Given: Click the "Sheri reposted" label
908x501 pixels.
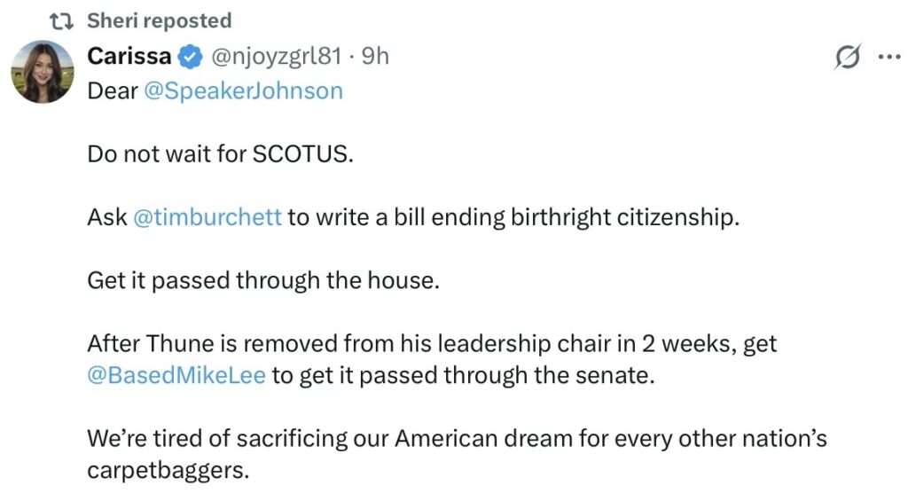Looking at the screenshot, I should 160,20.
